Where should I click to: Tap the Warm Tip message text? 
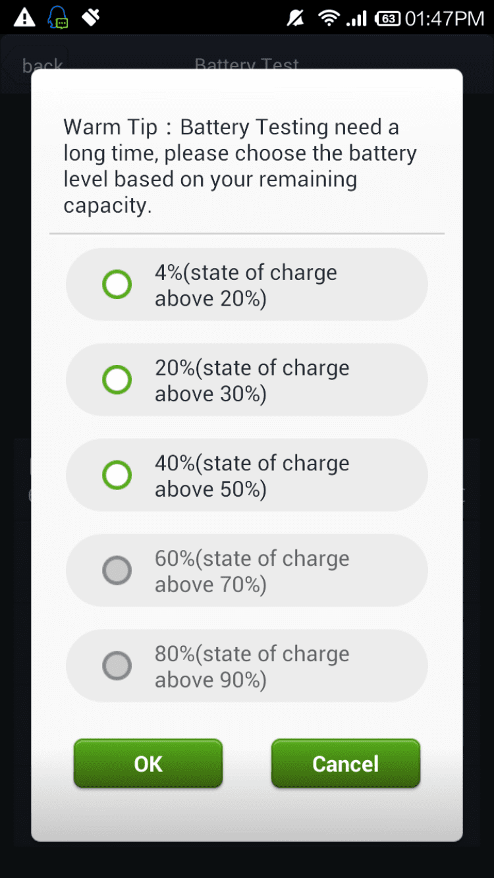point(240,166)
